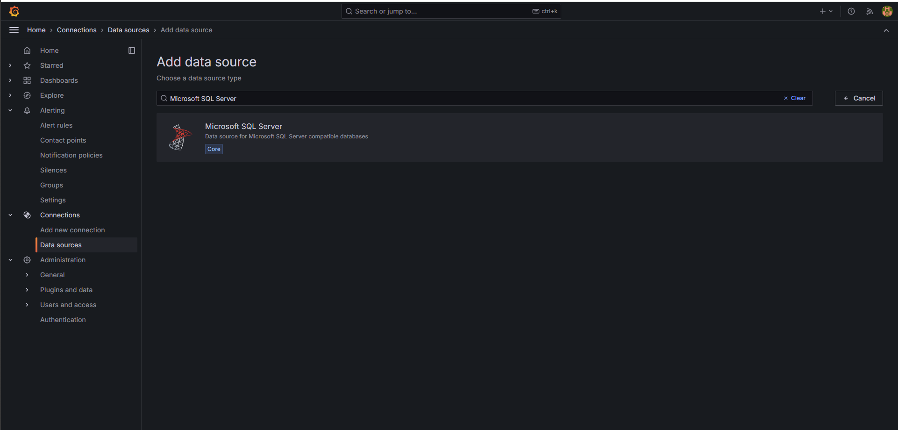Screen dimensions: 898x430
Task: Toggle the hamburger navigation menu
Action: pos(14,30)
